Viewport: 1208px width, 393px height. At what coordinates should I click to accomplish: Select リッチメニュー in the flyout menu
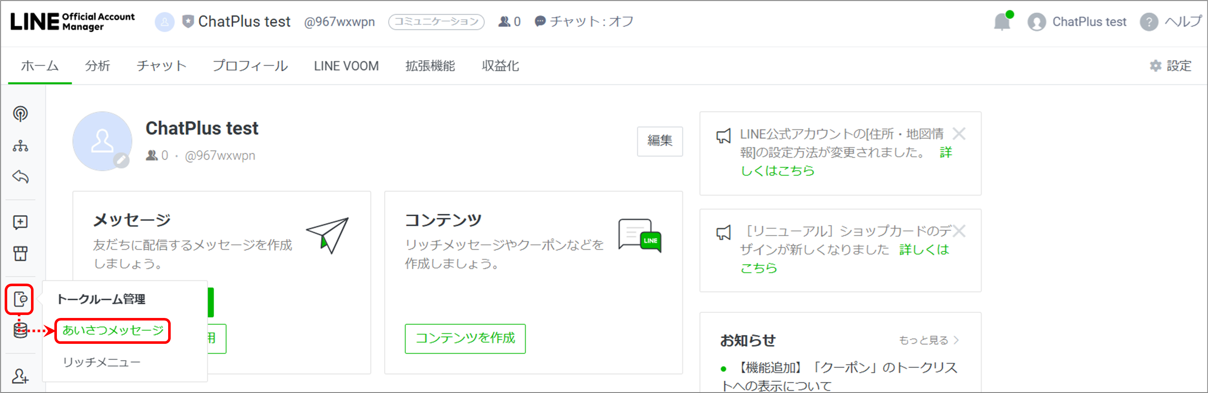[x=102, y=362]
